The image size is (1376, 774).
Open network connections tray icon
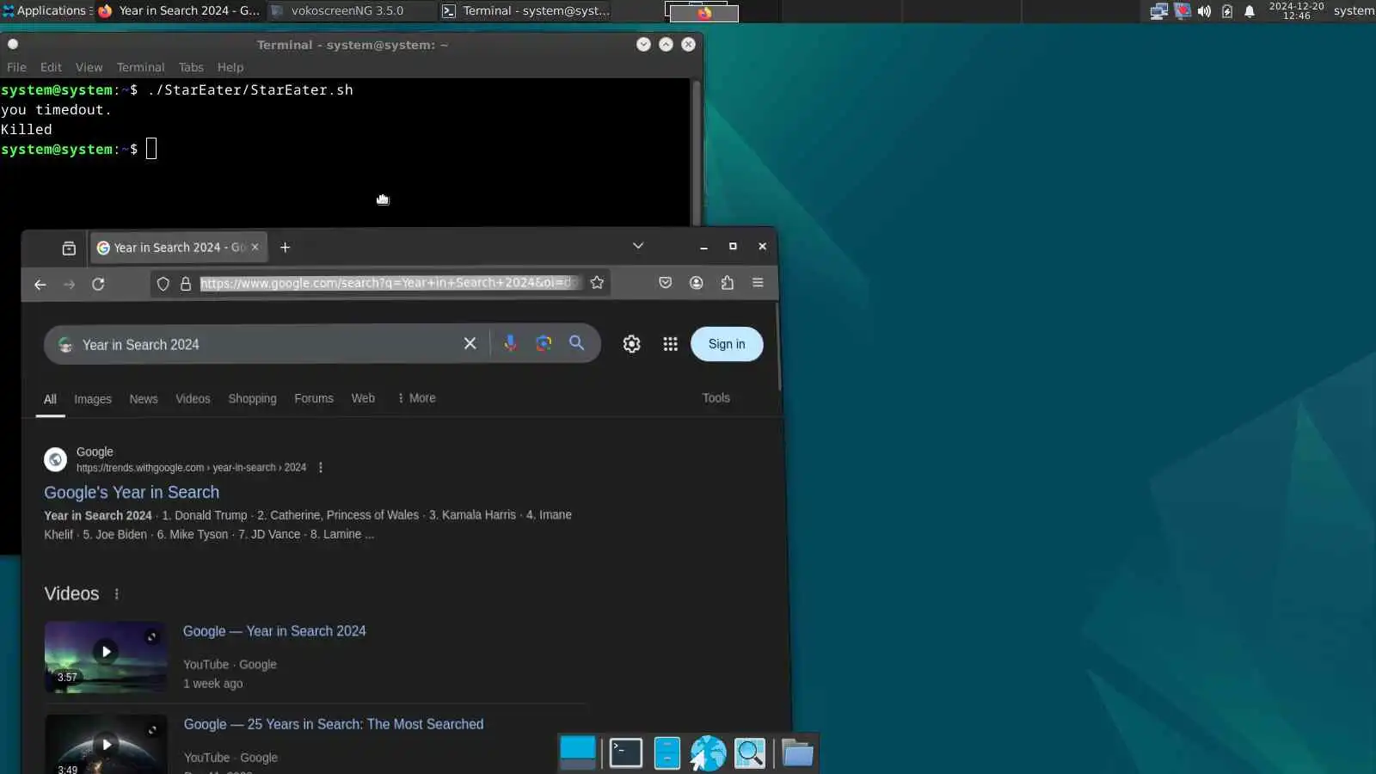click(x=1159, y=11)
